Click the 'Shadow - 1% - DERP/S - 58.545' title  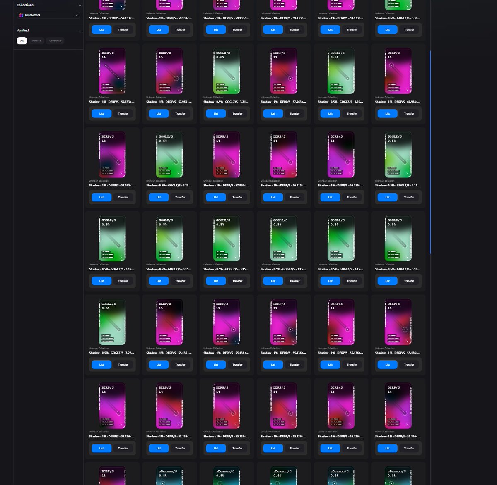pyautogui.click(x=112, y=185)
